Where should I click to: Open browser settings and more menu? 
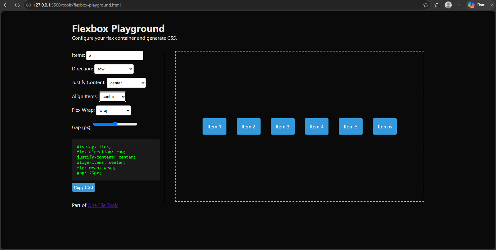459,5
